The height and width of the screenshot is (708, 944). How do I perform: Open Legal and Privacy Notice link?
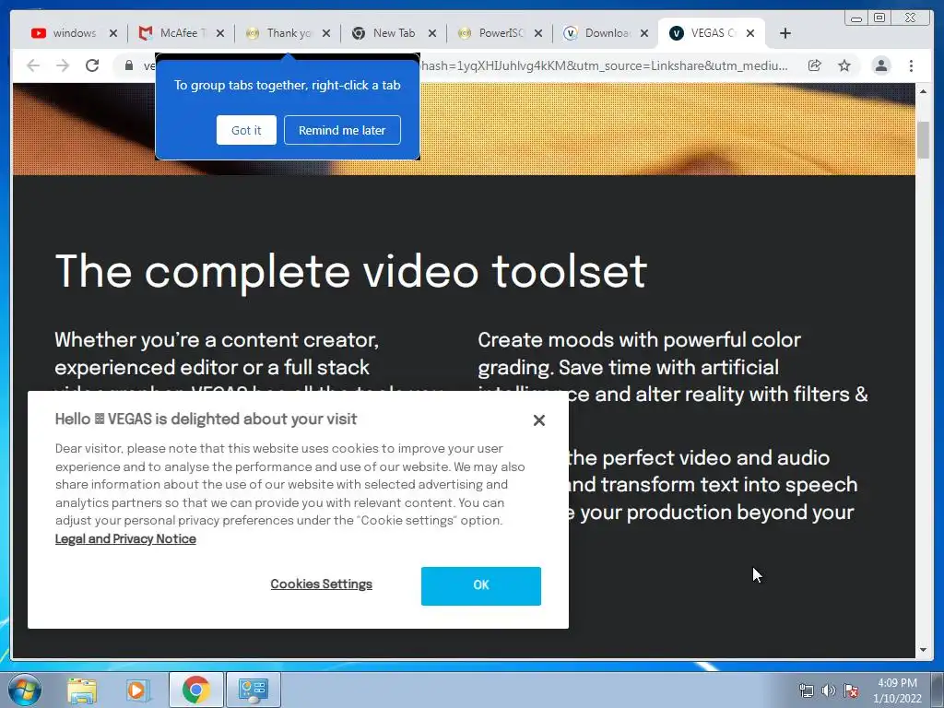[125, 538]
